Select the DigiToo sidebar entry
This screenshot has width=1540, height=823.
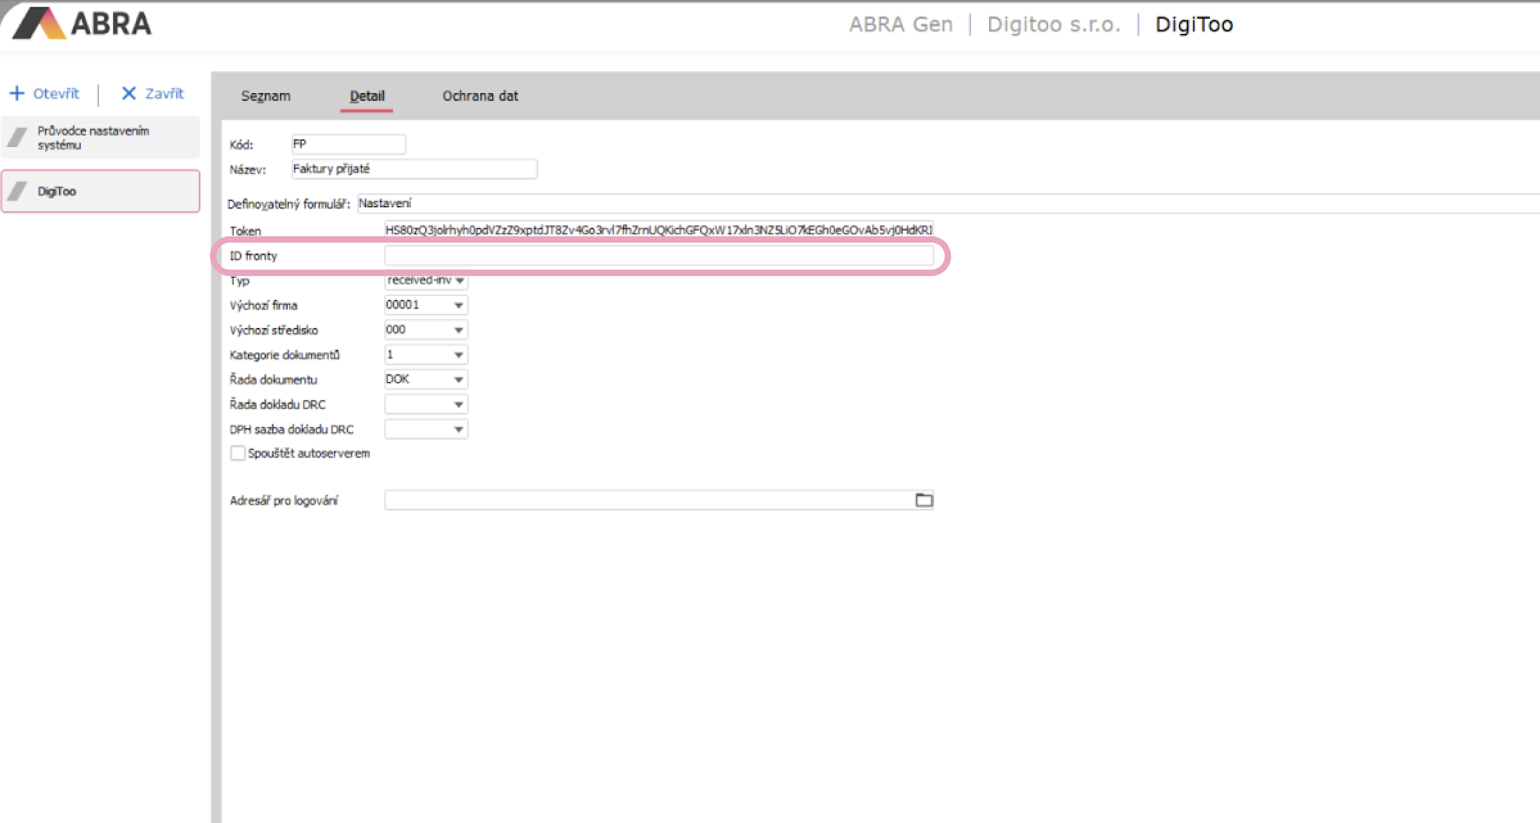(x=101, y=191)
